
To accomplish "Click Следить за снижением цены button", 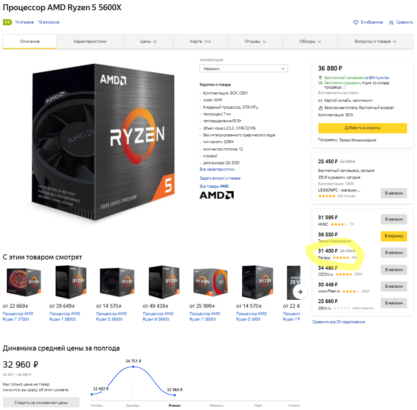I will [x=41, y=403].
